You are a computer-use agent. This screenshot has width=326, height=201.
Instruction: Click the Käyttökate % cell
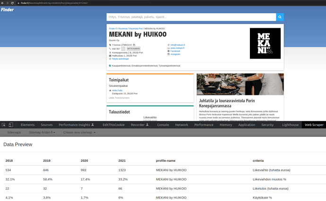pos(262,198)
